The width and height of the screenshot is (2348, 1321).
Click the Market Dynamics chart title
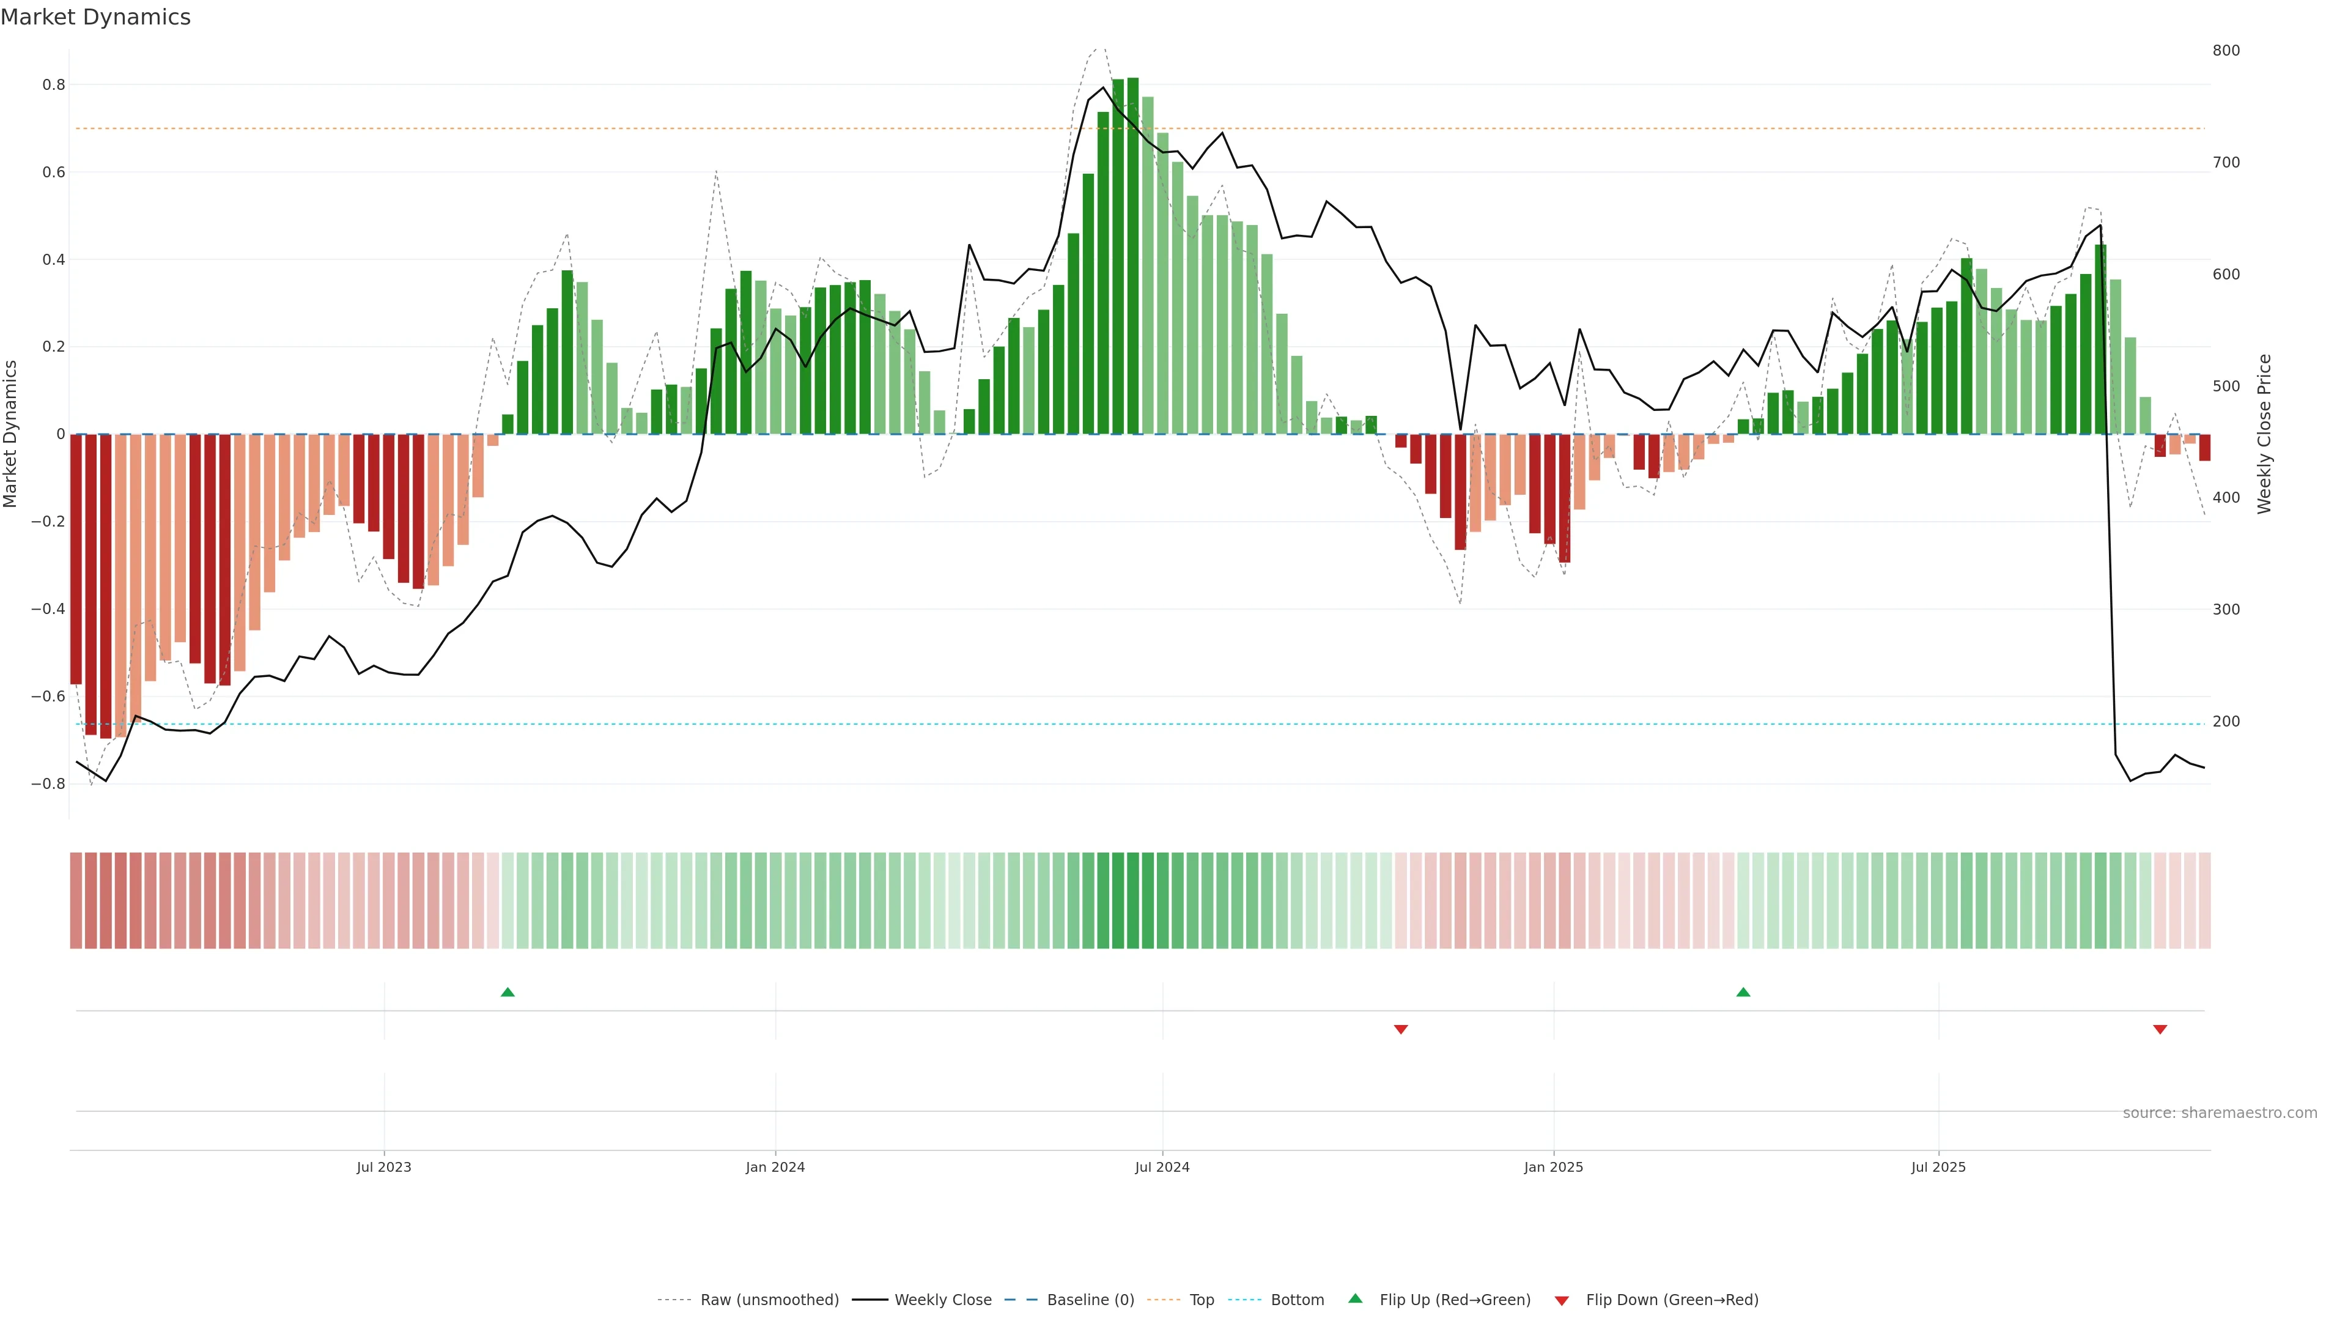point(96,17)
